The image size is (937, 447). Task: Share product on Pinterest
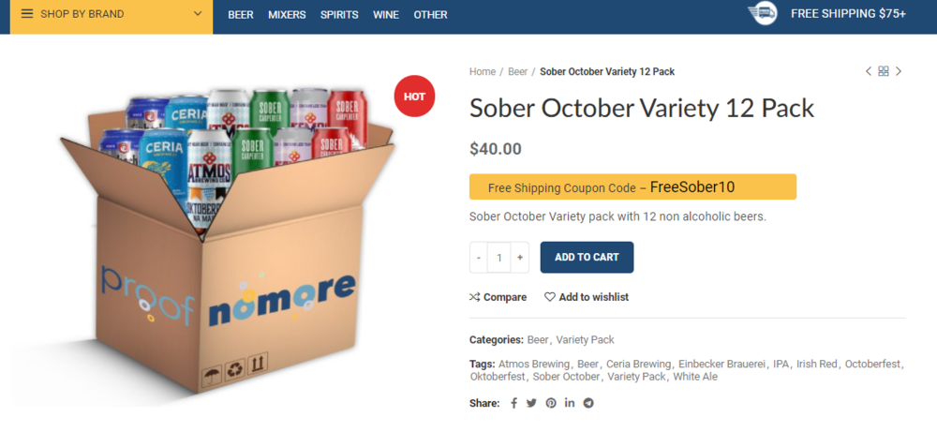pos(551,403)
